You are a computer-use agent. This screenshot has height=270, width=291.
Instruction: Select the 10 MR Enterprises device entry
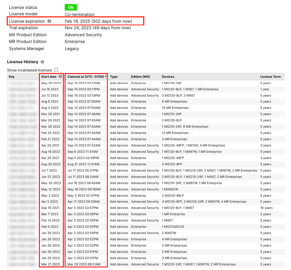[x=175, y=108]
